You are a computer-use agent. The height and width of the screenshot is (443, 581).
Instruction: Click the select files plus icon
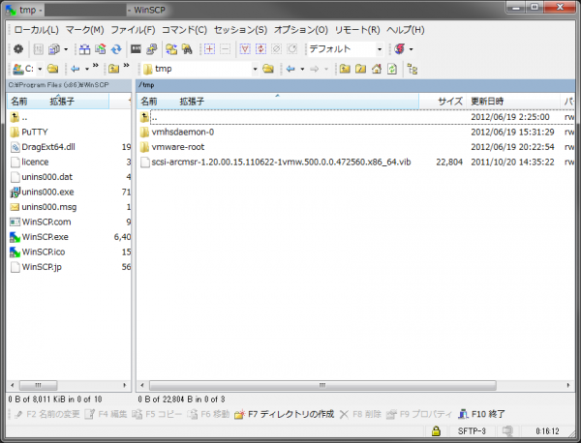(x=209, y=49)
